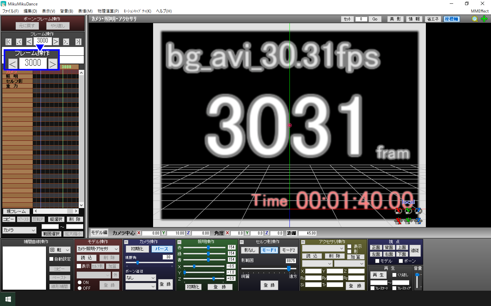Collapse the camera operation panel
The width and height of the screenshot is (491, 306).
pyautogui.click(x=126, y=242)
